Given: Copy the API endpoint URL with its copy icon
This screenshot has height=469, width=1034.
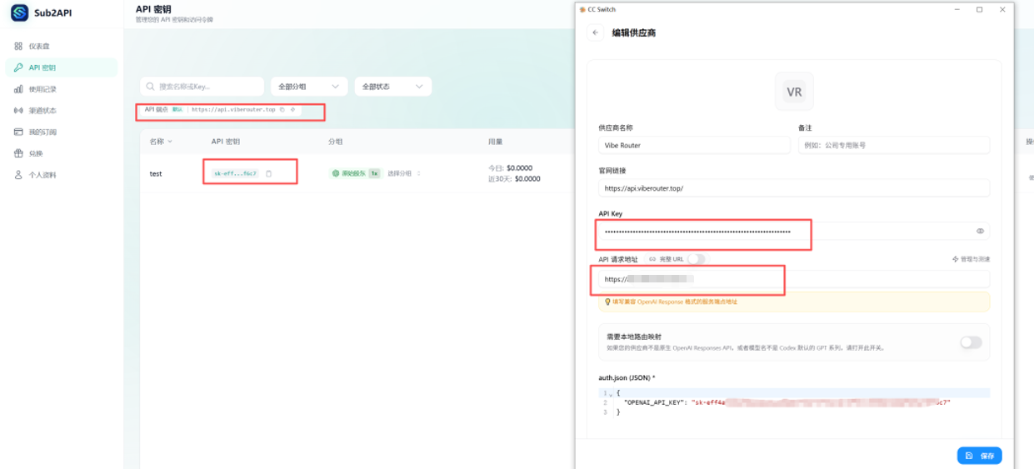Looking at the screenshot, I should click(282, 109).
